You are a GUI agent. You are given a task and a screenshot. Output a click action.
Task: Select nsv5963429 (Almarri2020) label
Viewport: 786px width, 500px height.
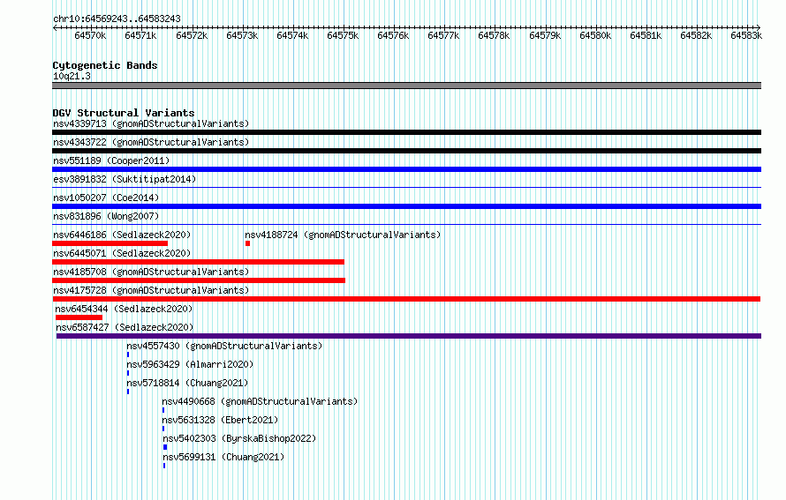tap(190, 364)
